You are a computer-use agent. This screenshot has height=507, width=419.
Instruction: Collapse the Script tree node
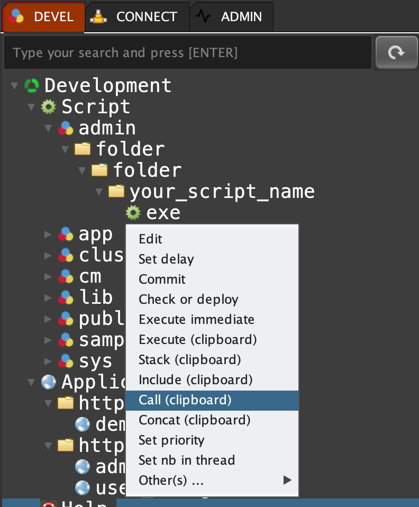tap(31, 107)
